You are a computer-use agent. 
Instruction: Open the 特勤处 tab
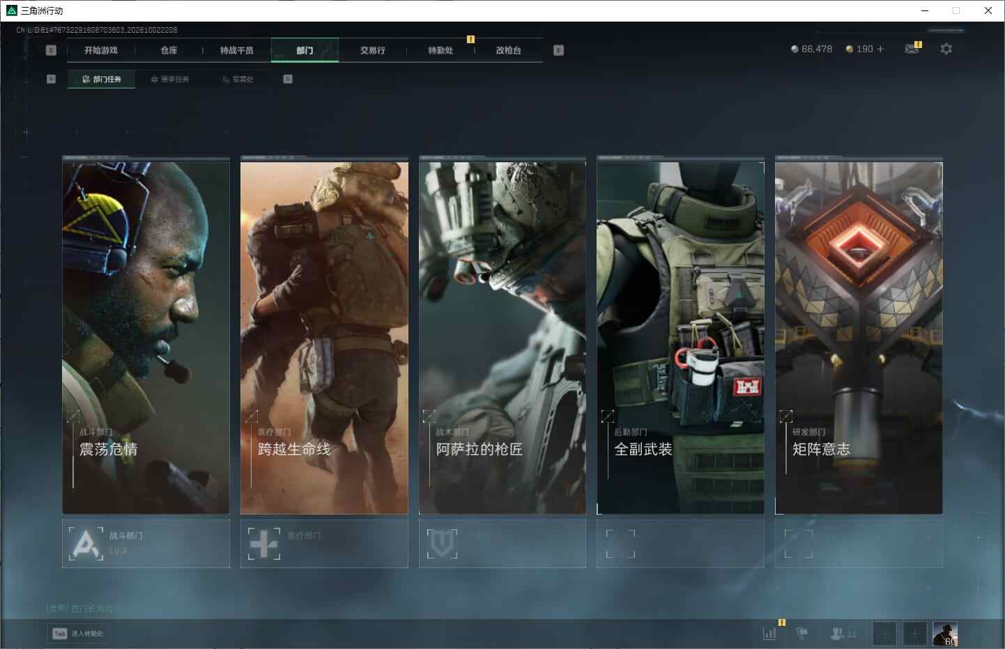[440, 50]
